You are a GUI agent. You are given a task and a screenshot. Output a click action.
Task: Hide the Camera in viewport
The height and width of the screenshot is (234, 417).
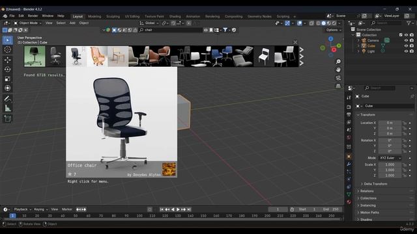click(406, 40)
